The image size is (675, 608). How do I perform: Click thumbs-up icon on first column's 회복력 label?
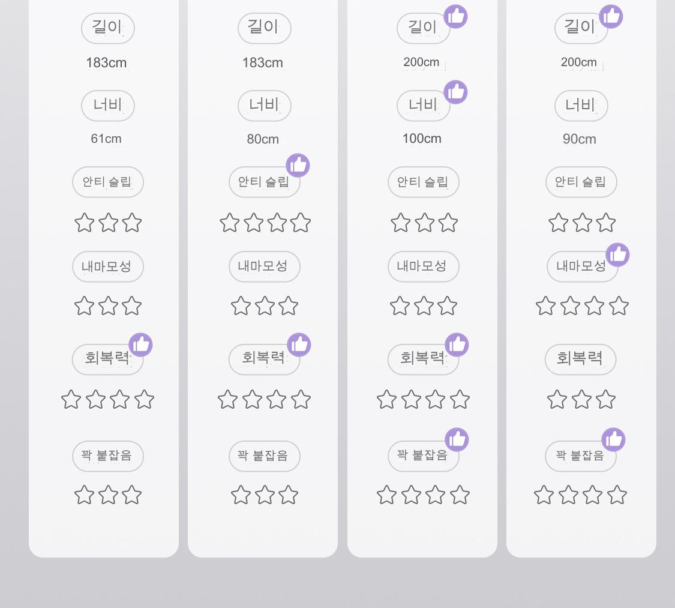tap(141, 345)
